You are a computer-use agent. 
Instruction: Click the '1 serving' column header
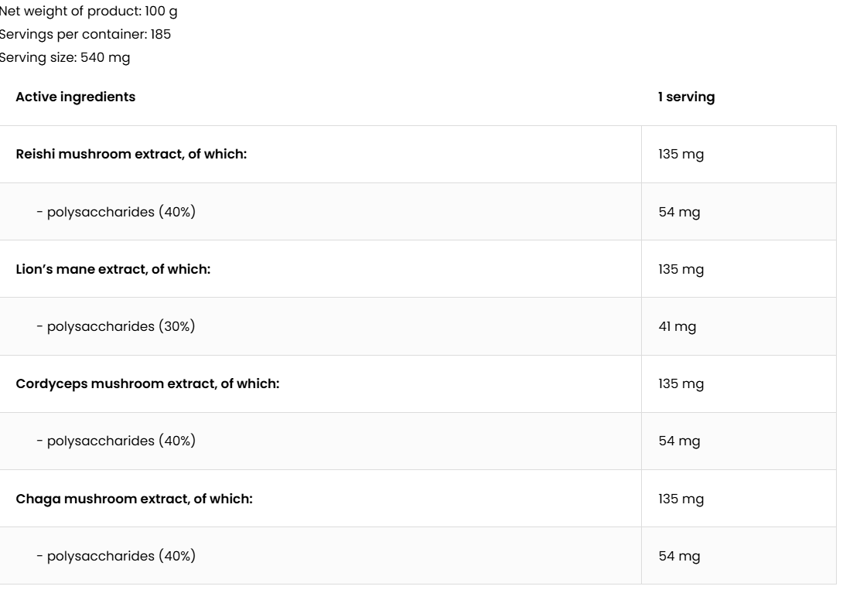686,97
